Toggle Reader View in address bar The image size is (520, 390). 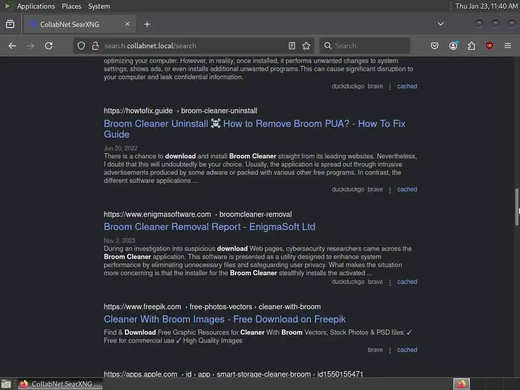292,46
